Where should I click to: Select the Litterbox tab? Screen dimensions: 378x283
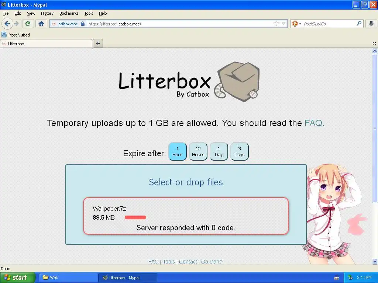[x=46, y=44]
